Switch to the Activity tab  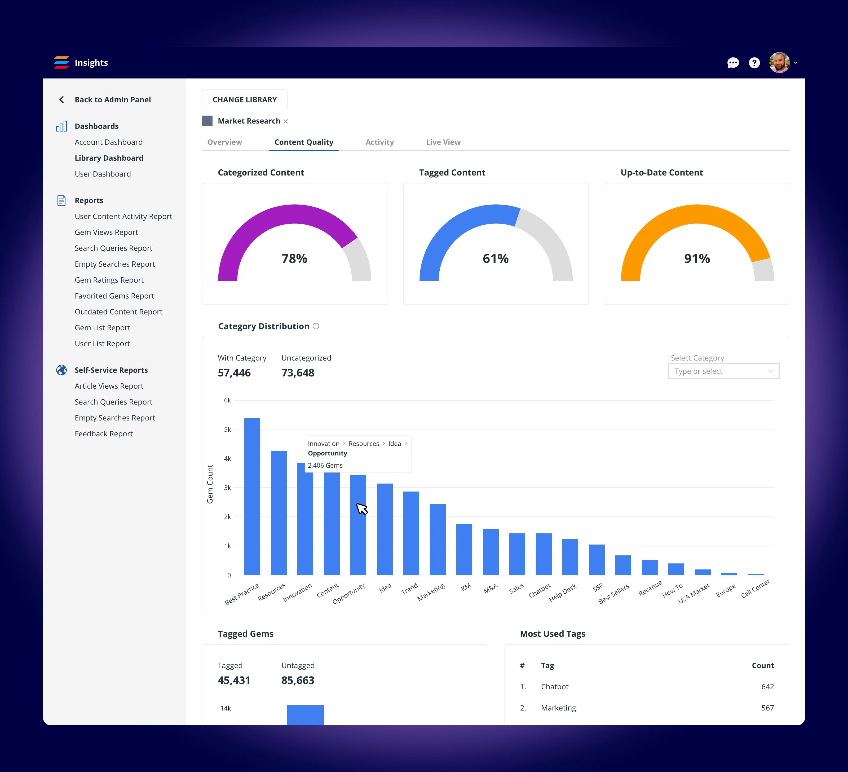pos(379,142)
